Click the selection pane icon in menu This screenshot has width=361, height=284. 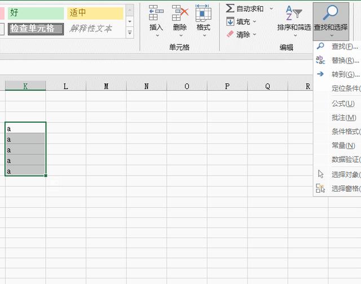[320, 188]
